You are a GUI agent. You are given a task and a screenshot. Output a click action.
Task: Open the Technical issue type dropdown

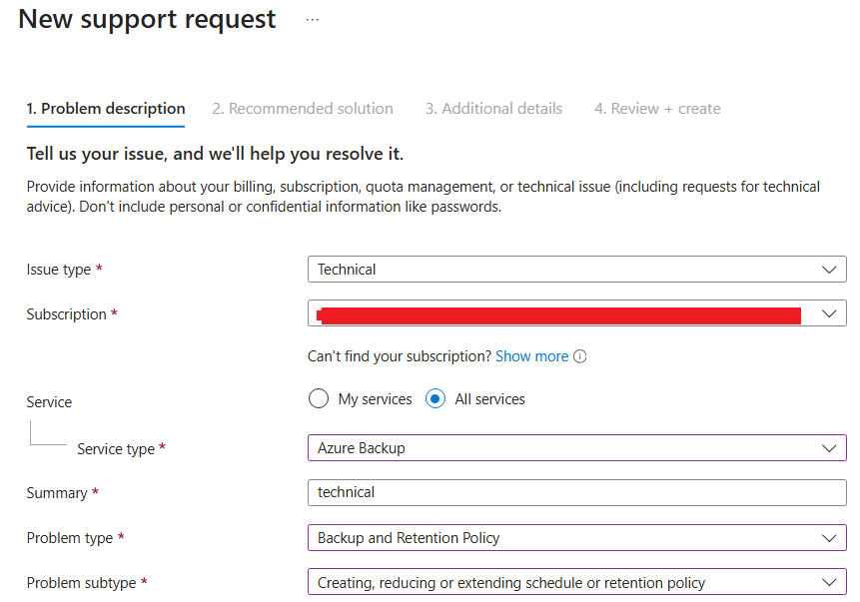577,270
